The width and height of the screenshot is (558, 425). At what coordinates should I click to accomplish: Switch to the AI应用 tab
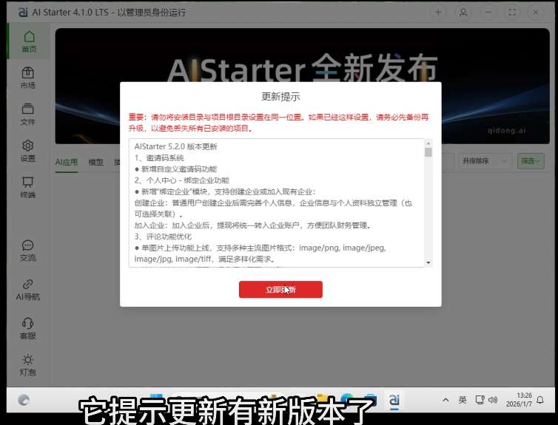pos(66,162)
